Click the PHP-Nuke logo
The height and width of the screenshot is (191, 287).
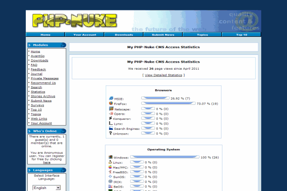click(x=75, y=21)
